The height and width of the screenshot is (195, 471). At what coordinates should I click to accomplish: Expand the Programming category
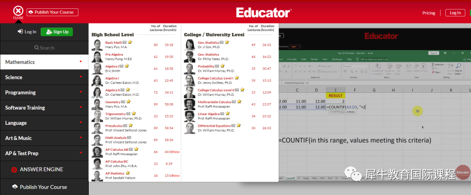coord(44,92)
